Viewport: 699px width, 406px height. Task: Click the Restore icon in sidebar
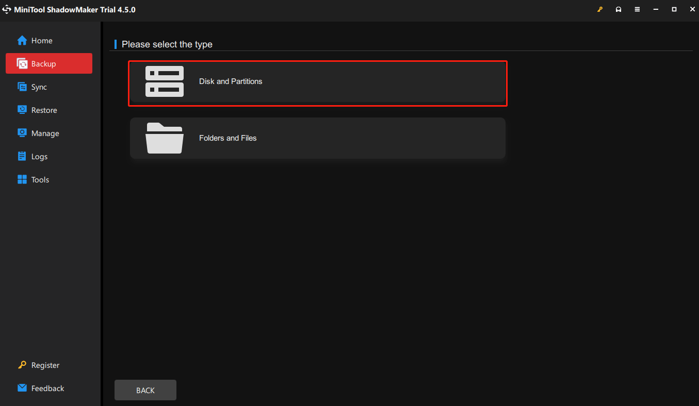(22, 110)
